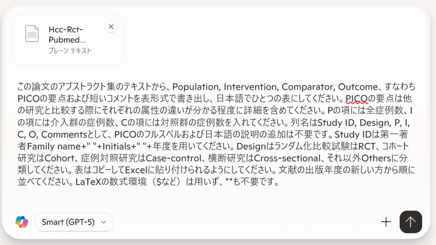Click the プレーン テキスト file type label
This screenshot has height=245, width=436.
[x=70, y=51]
